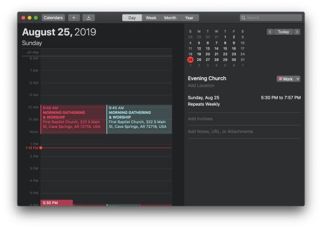Edit the 5:30 PM to 7:57 PM time
This screenshot has width=322, height=229.
point(281,98)
